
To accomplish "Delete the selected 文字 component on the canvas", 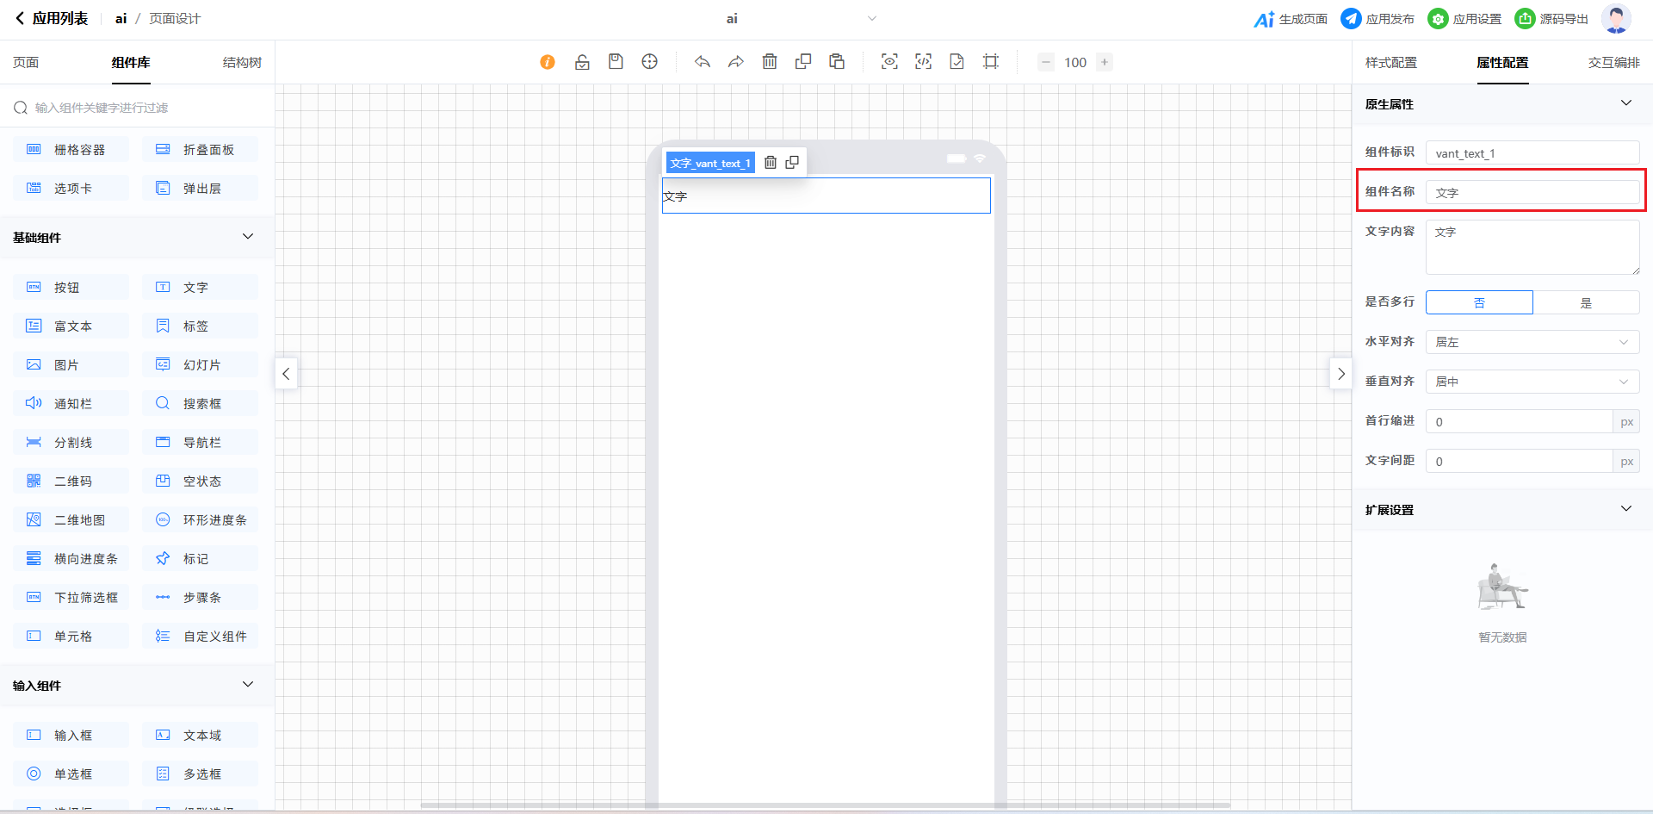I will [x=771, y=163].
